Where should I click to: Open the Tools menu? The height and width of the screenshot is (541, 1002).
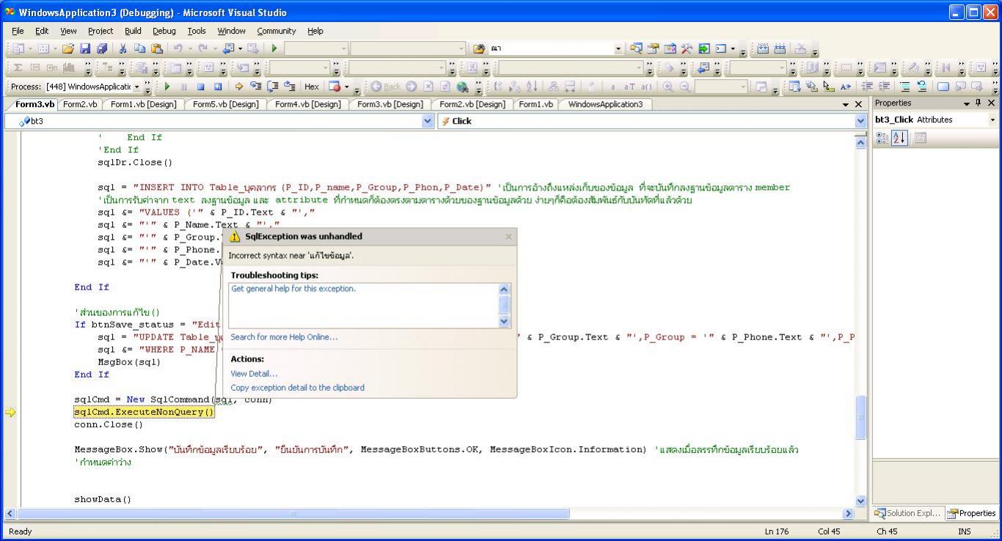coord(197,31)
